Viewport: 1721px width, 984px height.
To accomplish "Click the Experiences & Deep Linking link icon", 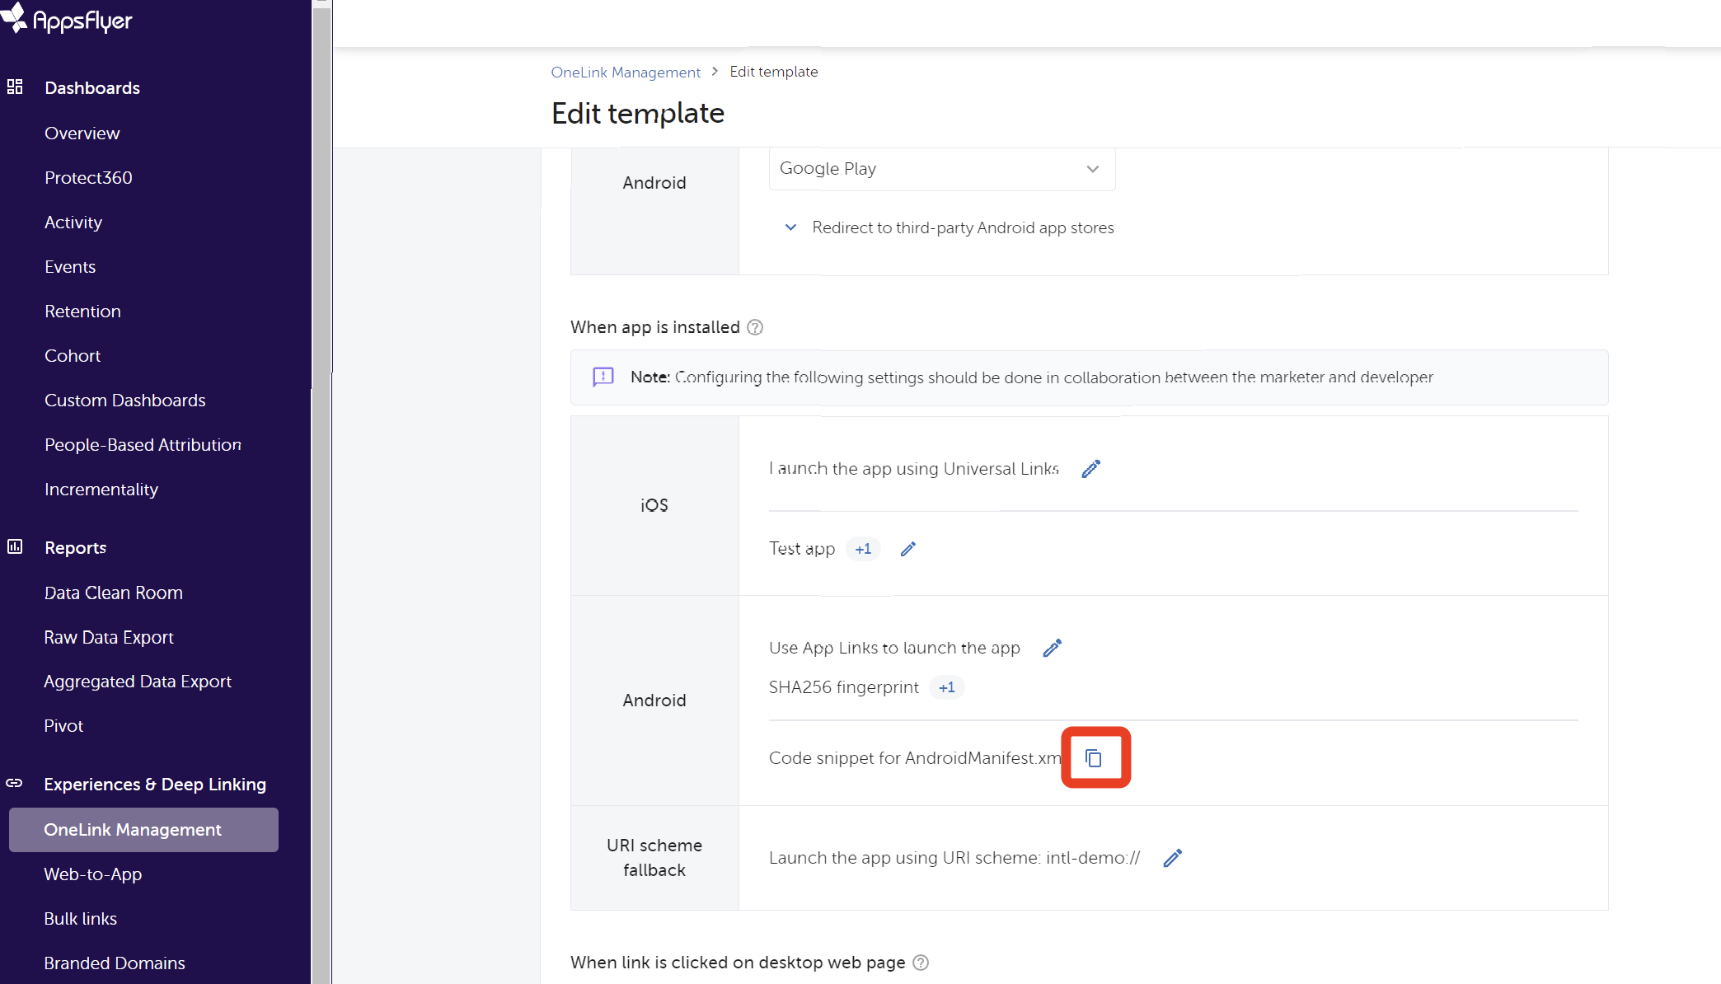I will click(15, 783).
